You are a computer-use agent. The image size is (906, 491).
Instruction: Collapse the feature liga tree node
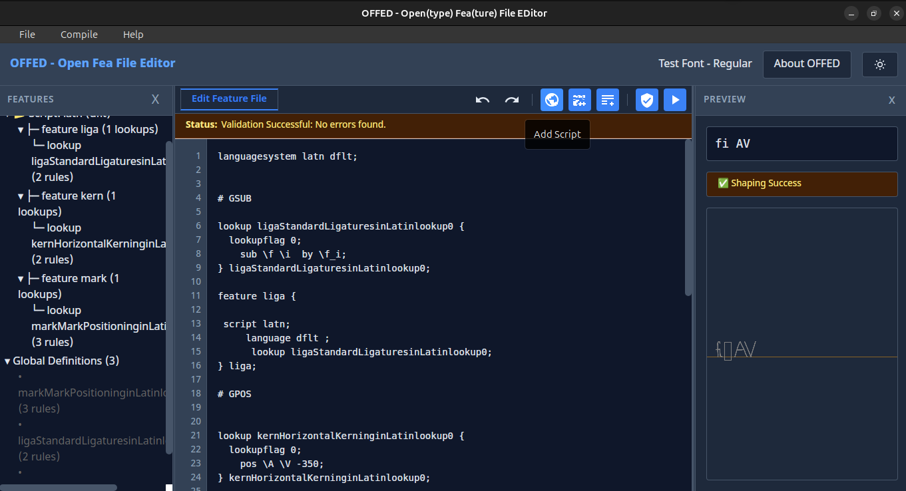point(21,129)
